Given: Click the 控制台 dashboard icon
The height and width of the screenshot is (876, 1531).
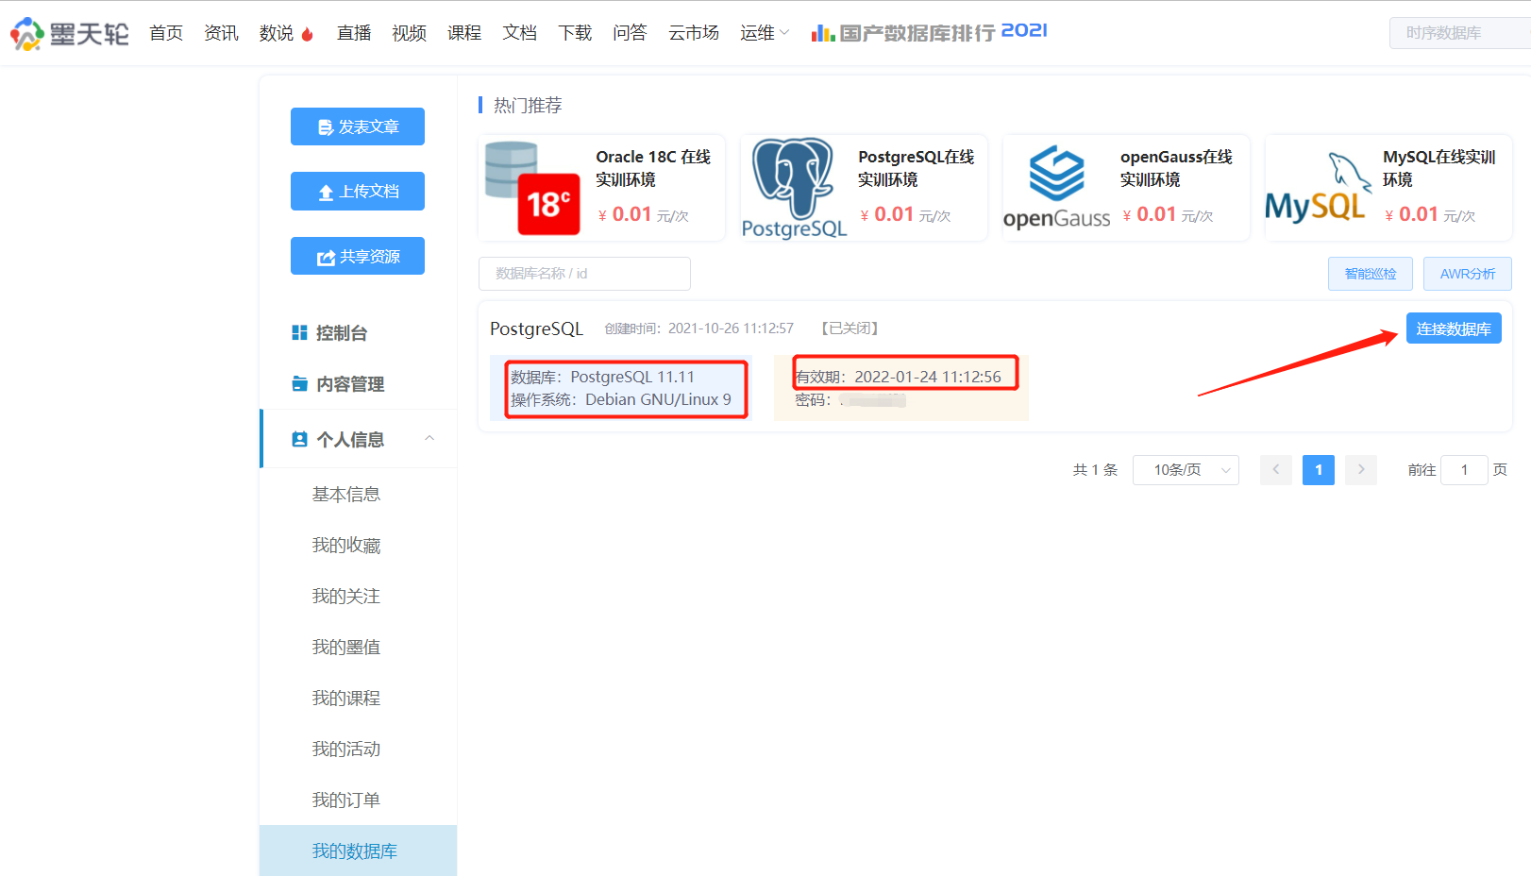Looking at the screenshot, I should click(299, 332).
